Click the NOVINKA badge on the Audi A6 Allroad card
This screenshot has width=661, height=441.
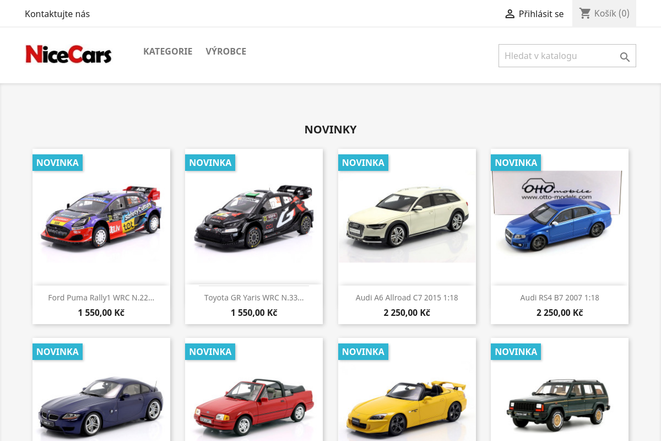tap(363, 163)
